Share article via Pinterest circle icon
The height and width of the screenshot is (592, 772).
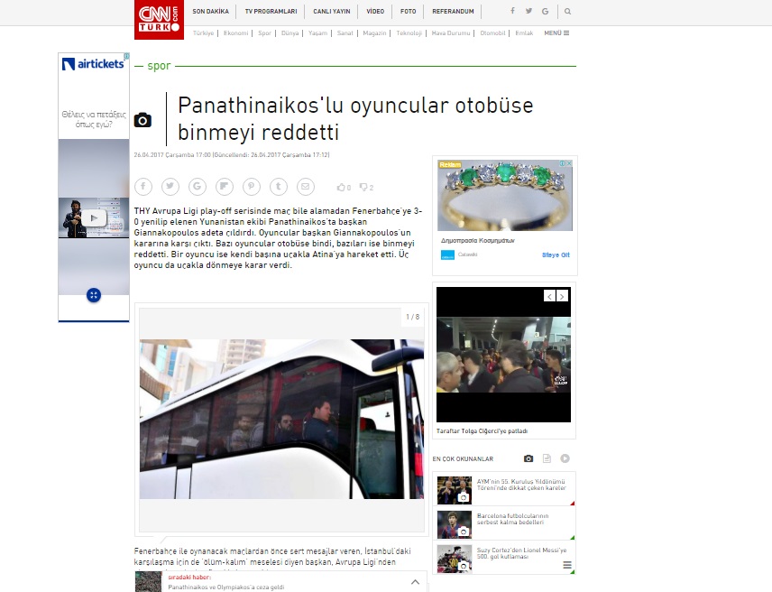coord(252,186)
